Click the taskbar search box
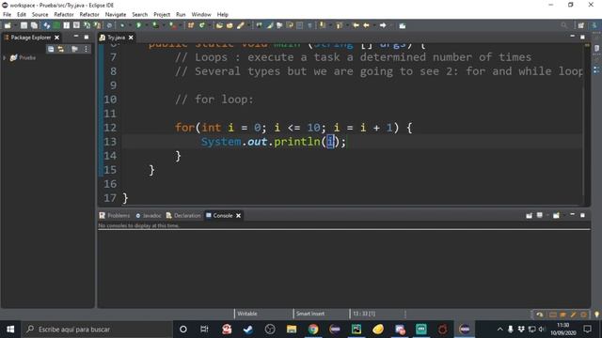The height and width of the screenshot is (338, 602). [97, 330]
